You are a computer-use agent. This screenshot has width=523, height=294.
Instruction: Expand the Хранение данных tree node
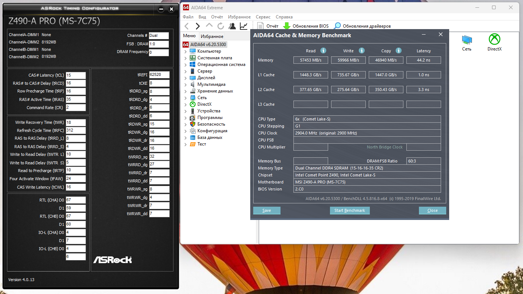click(x=185, y=91)
